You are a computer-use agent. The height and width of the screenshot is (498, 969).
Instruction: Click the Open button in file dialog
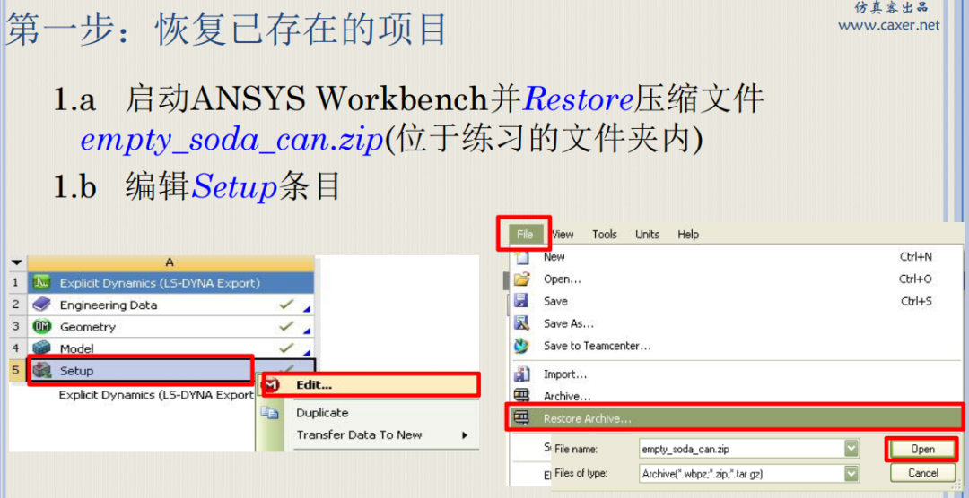(x=922, y=450)
